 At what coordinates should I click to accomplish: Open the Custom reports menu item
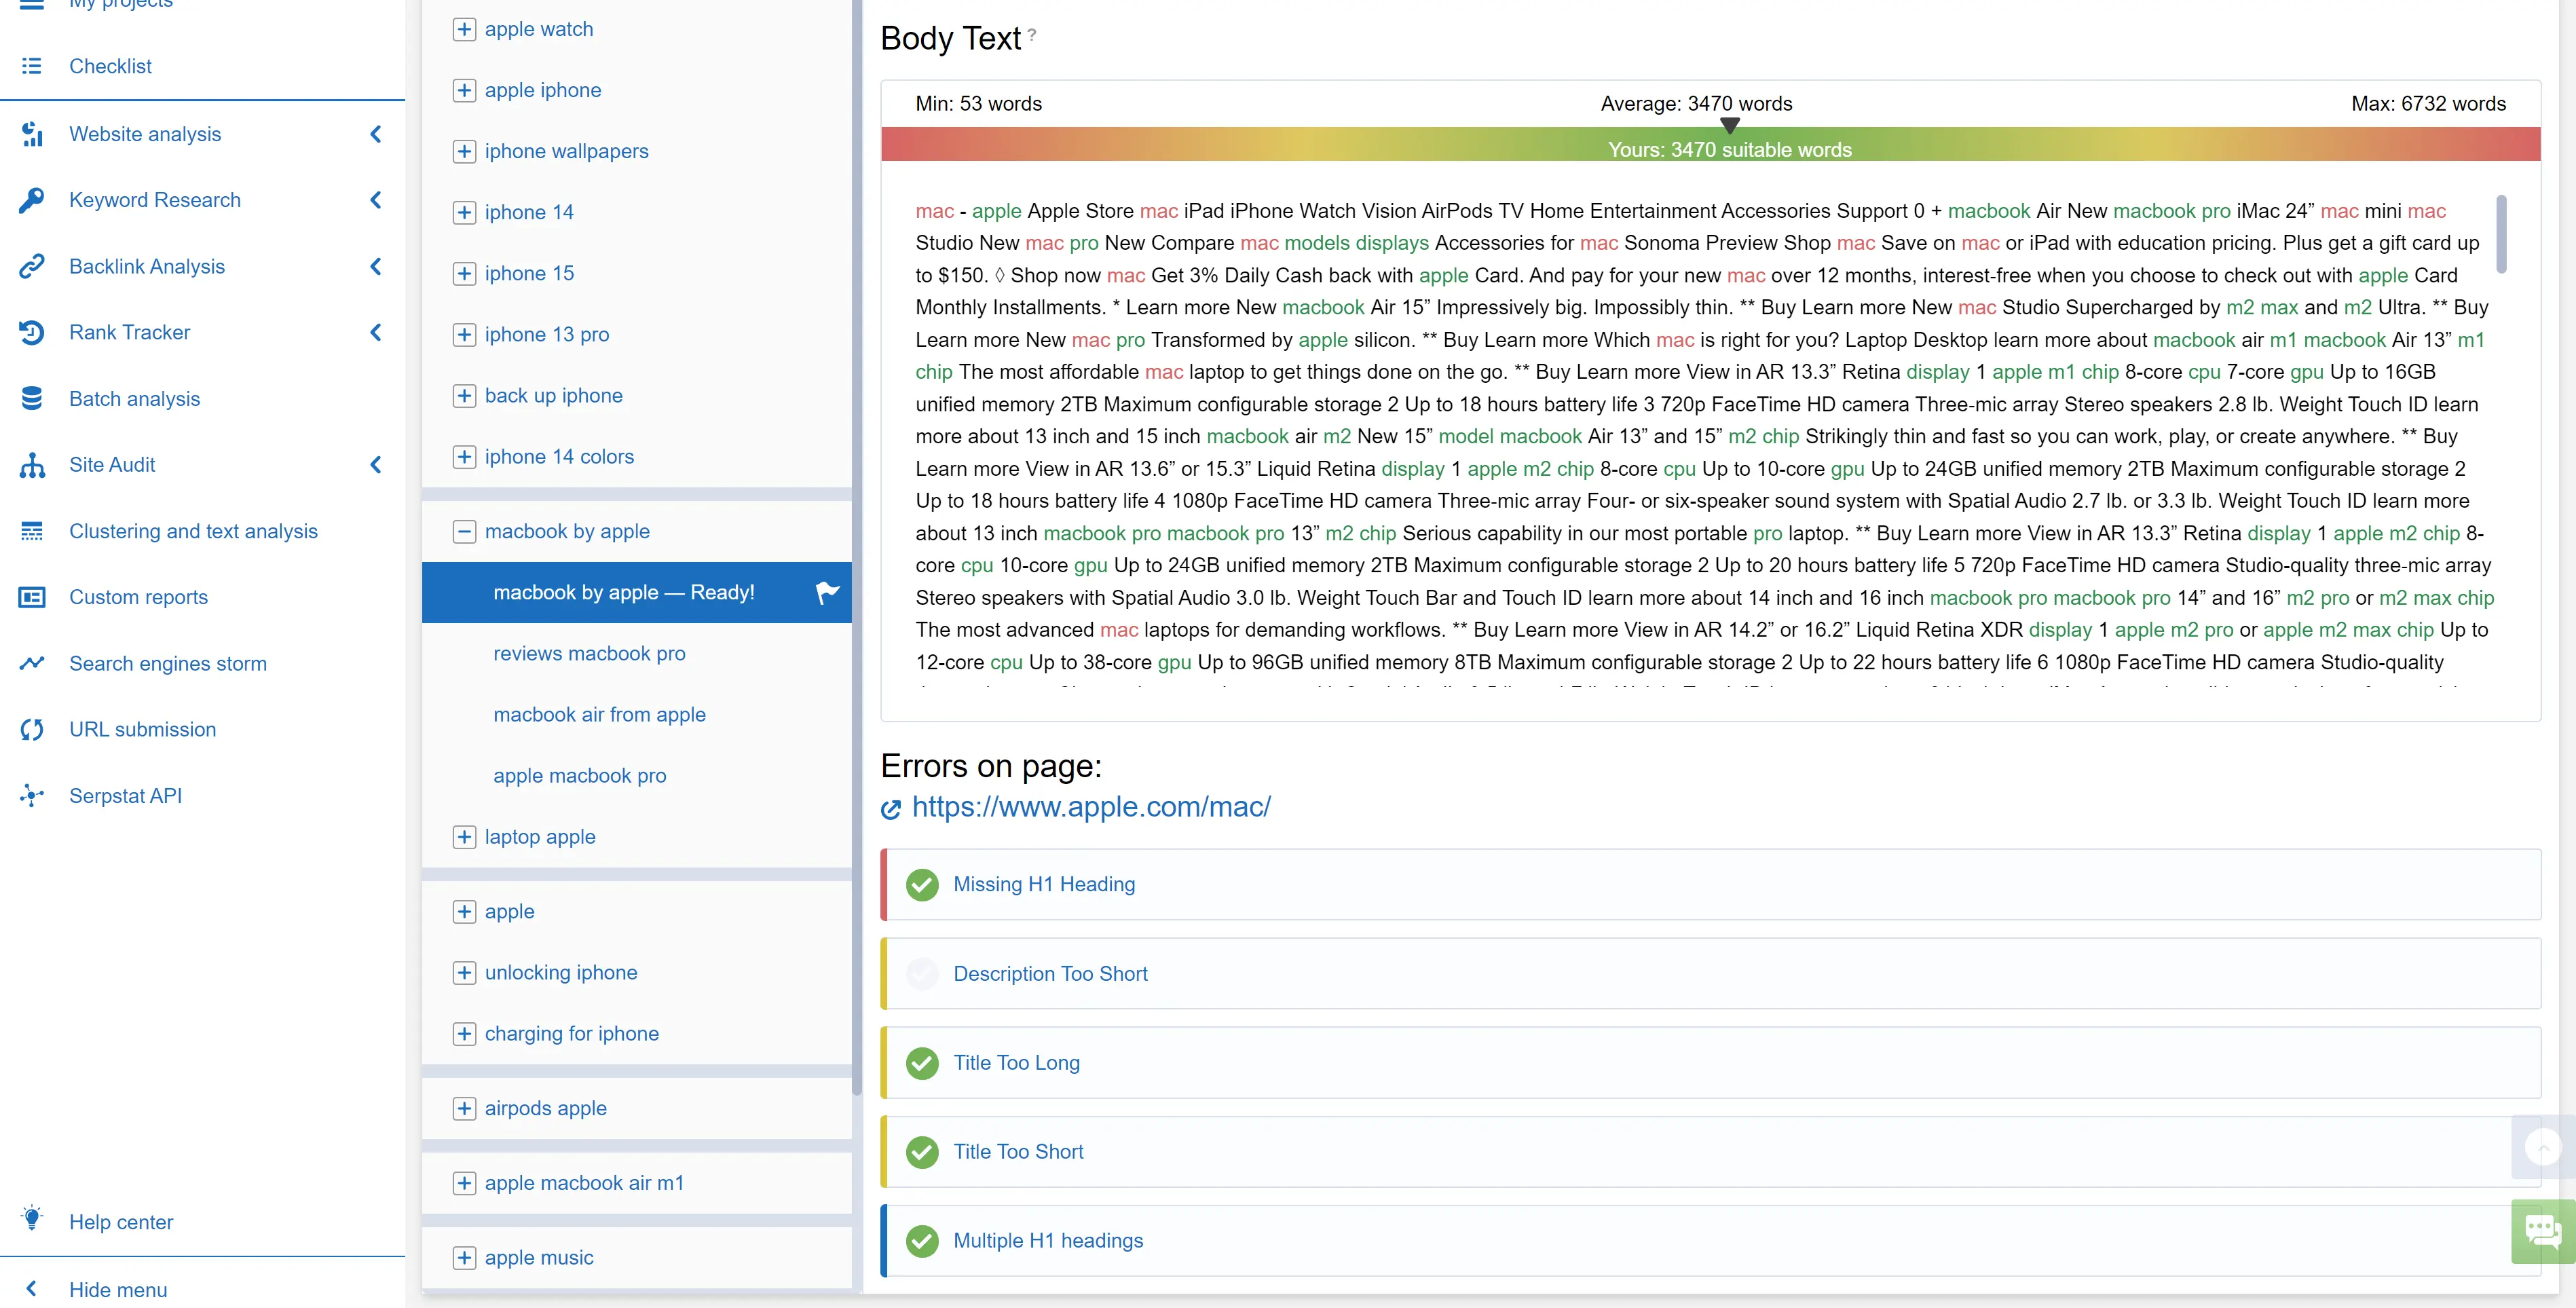pyautogui.click(x=138, y=597)
